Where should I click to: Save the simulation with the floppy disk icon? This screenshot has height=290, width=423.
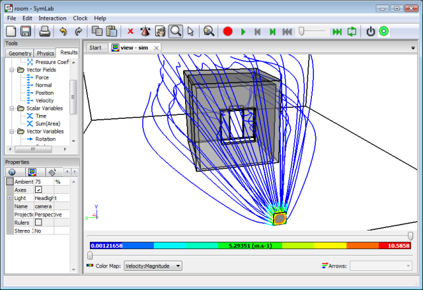click(26, 31)
